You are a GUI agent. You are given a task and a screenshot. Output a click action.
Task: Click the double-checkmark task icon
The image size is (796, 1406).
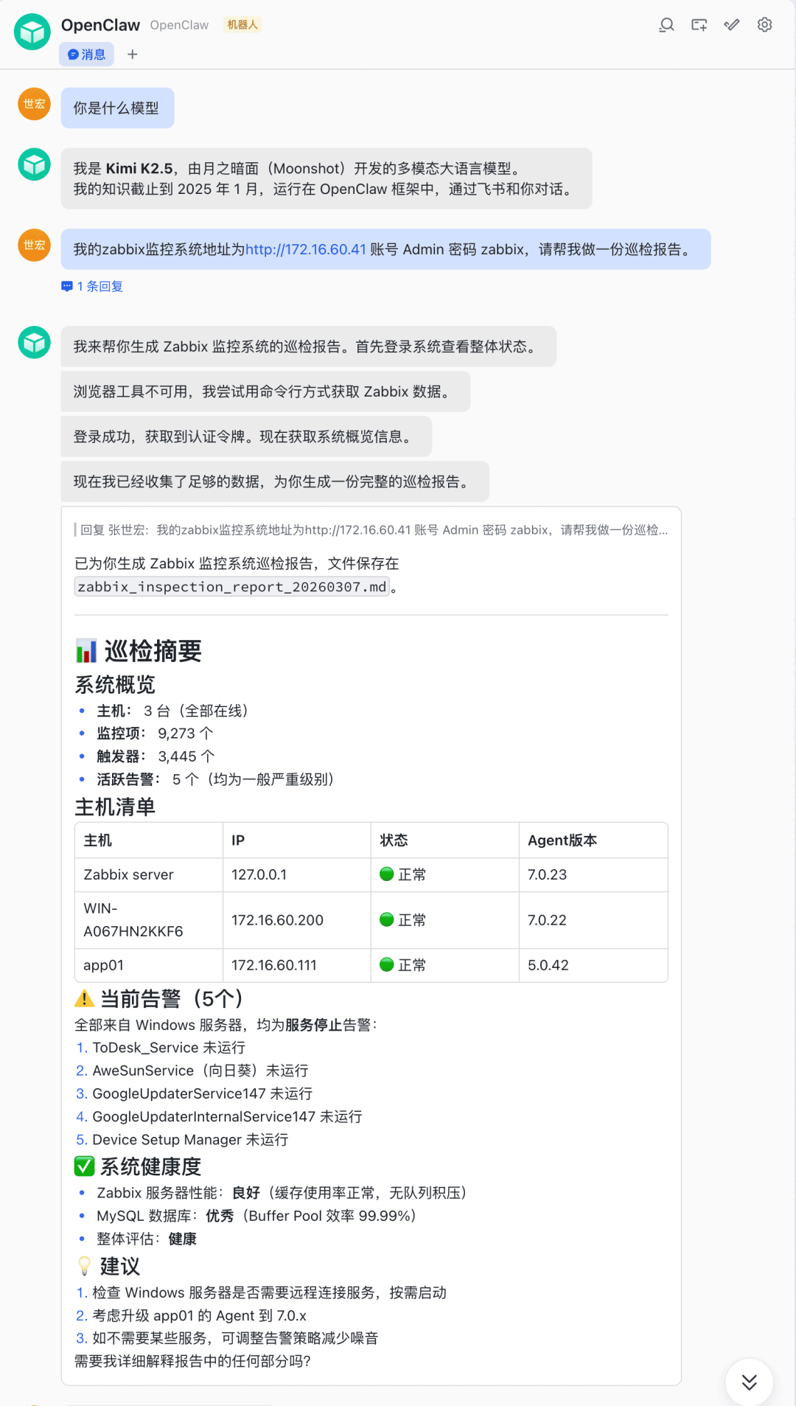pyautogui.click(x=732, y=25)
